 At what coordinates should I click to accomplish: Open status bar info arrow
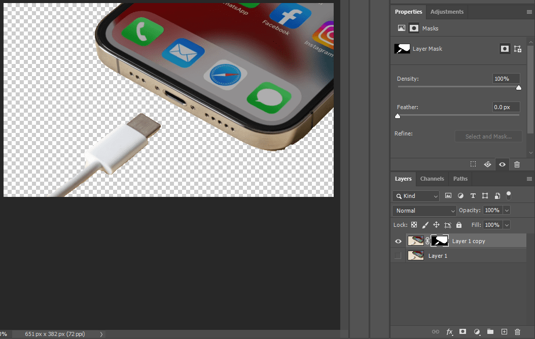click(x=101, y=334)
